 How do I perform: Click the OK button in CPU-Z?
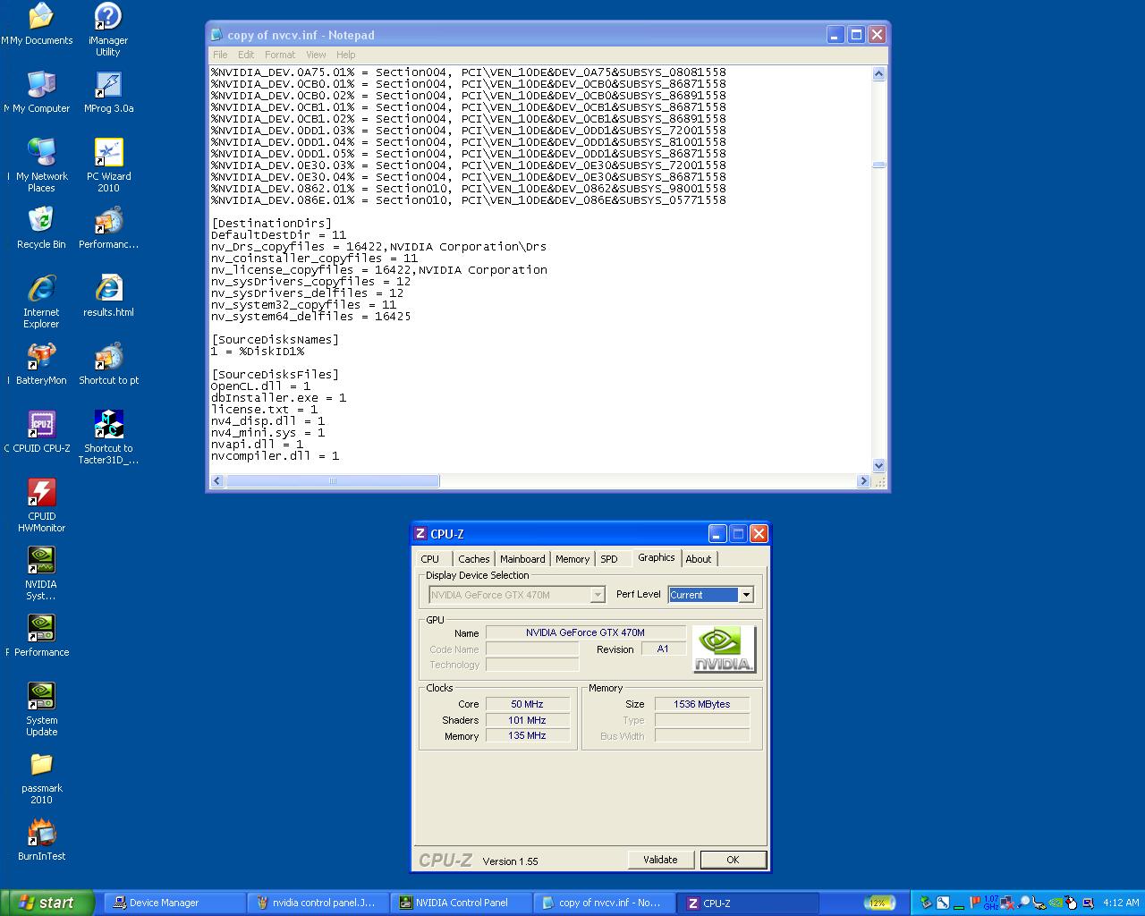733,860
